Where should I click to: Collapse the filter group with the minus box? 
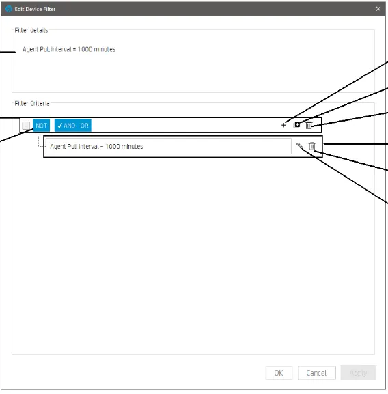(x=26, y=126)
